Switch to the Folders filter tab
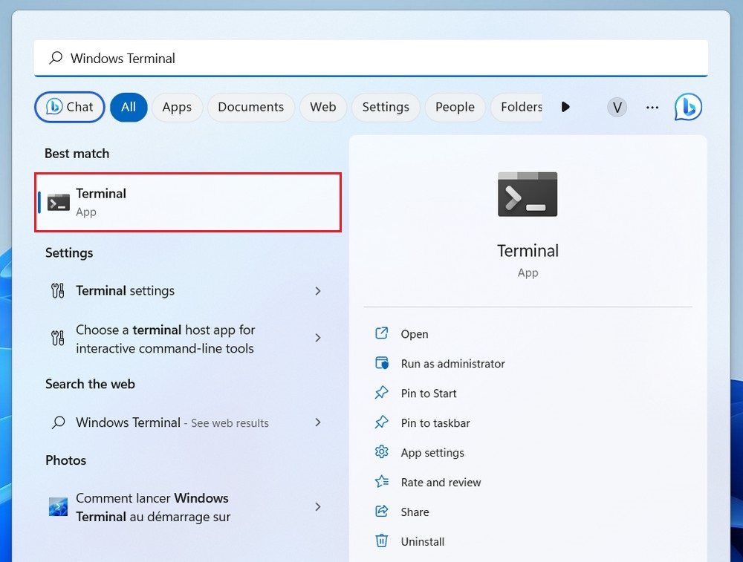The image size is (743, 562). click(516, 107)
